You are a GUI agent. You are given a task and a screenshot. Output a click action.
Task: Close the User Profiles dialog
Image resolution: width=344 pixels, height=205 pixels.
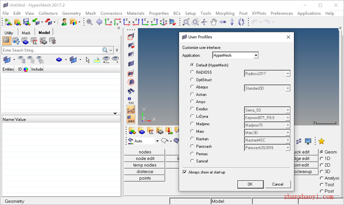click(x=288, y=37)
